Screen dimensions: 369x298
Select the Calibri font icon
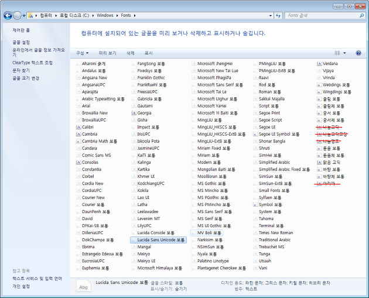(x=78, y=127)
